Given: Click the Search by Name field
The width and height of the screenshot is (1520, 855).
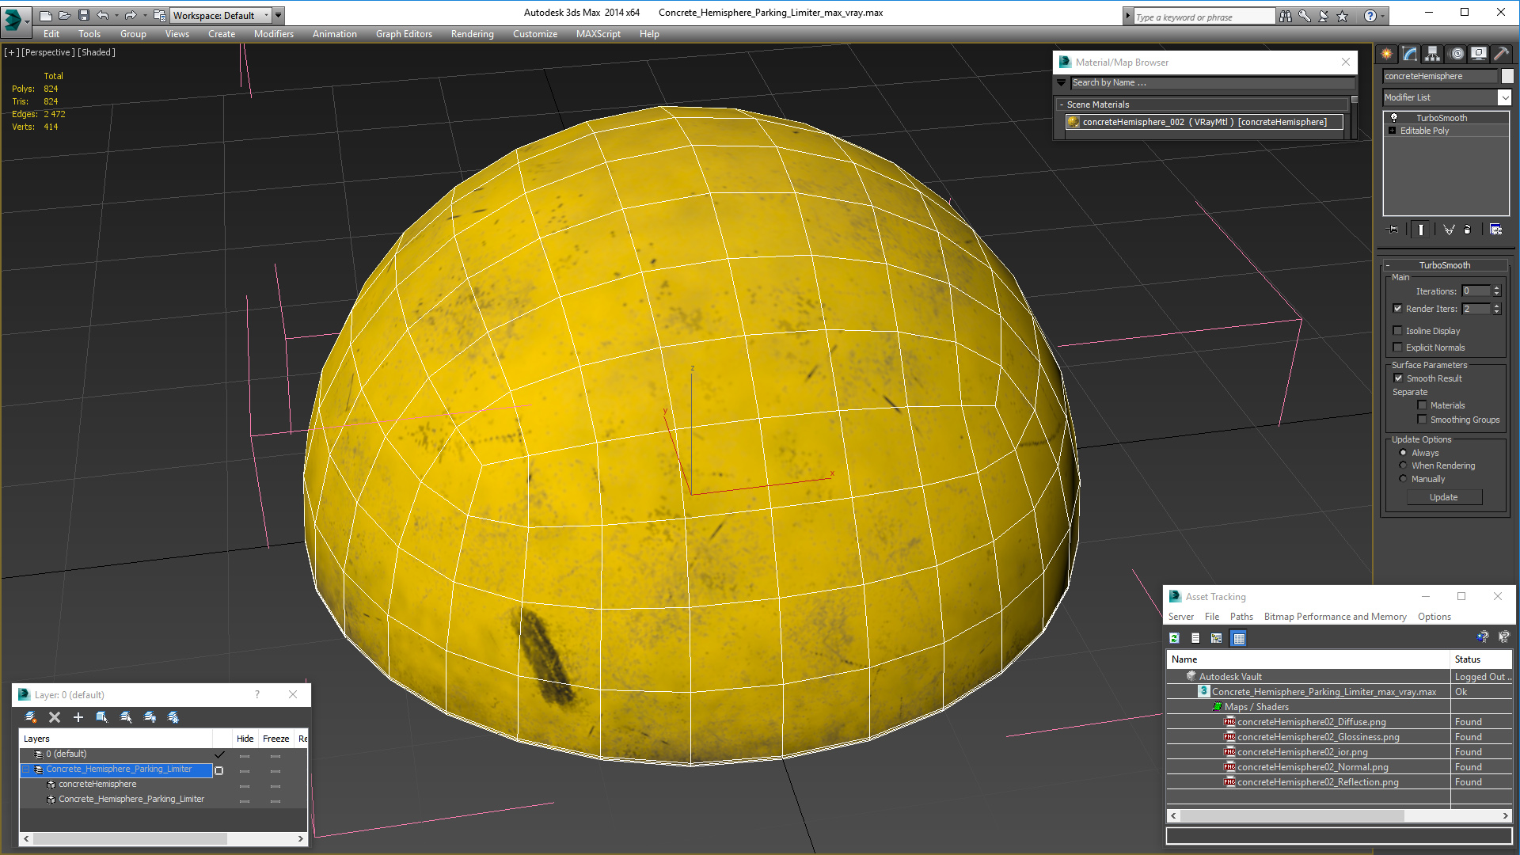Looking at the screenshot, I should coord(1211,82).
